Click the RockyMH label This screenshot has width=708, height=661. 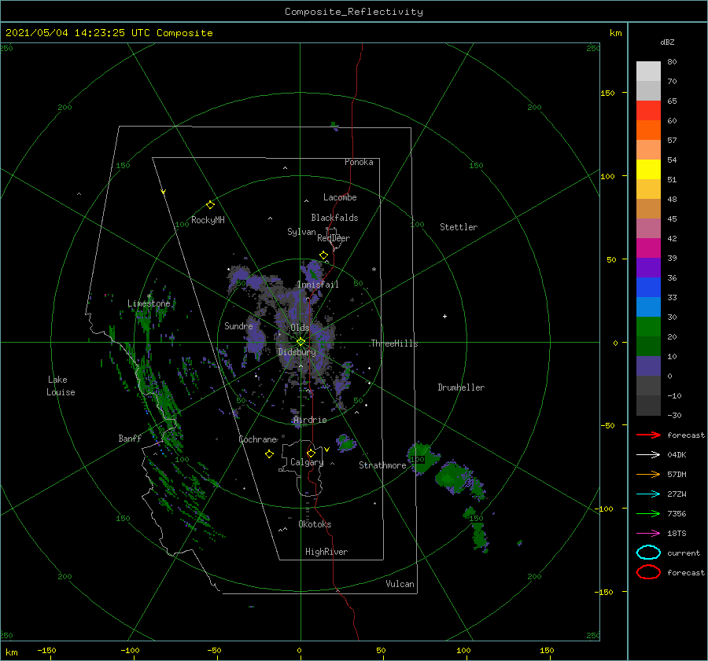point(208,220)
